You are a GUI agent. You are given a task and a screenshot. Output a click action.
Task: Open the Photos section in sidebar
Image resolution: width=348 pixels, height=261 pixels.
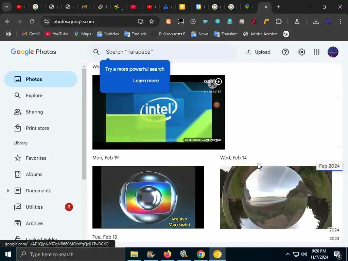41,79
